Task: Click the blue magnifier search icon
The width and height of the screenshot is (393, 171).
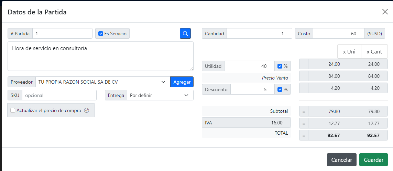Action: point(185,34)
